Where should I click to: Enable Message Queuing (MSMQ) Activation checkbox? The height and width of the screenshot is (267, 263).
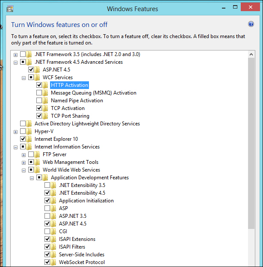pos(39,93)
